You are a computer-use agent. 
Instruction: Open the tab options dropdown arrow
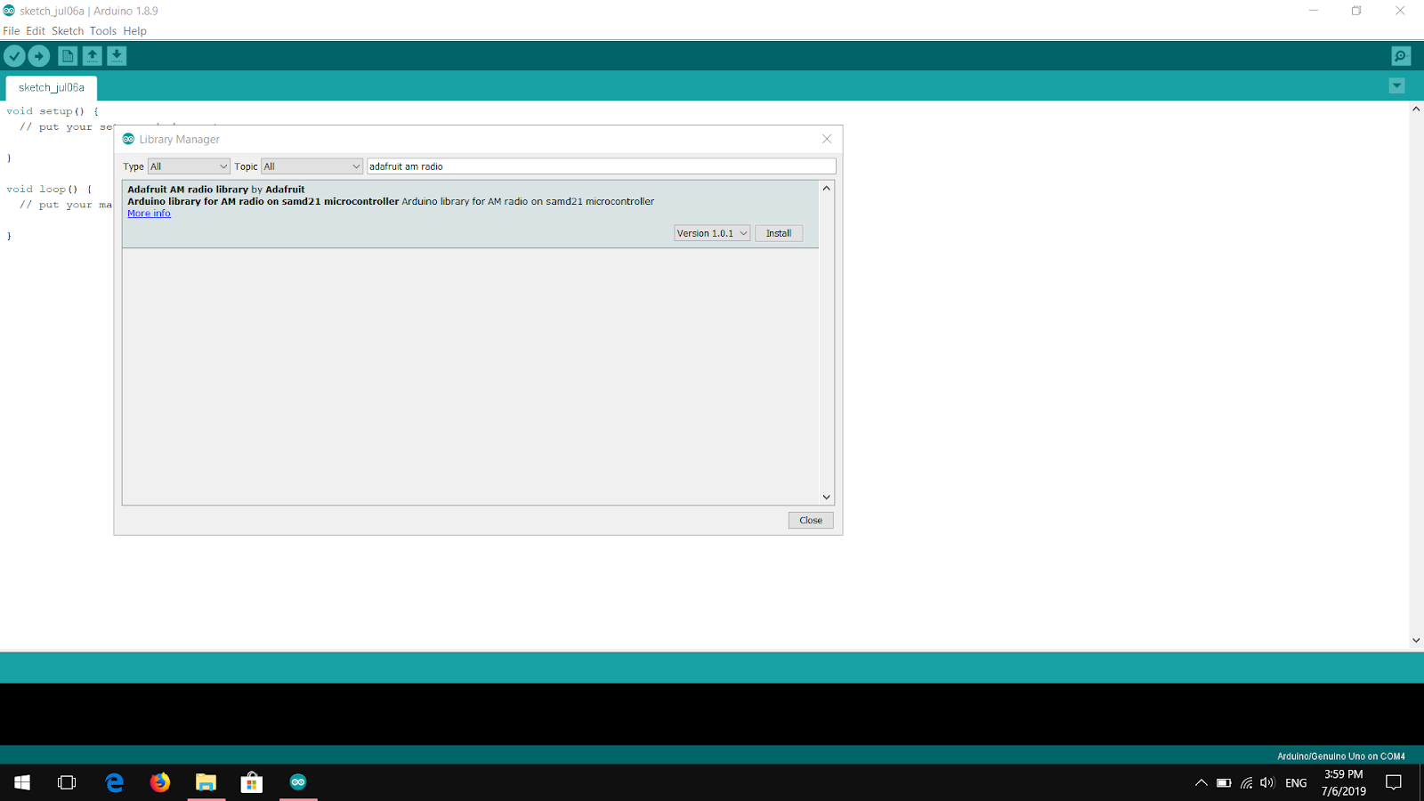coord(1396,86)
